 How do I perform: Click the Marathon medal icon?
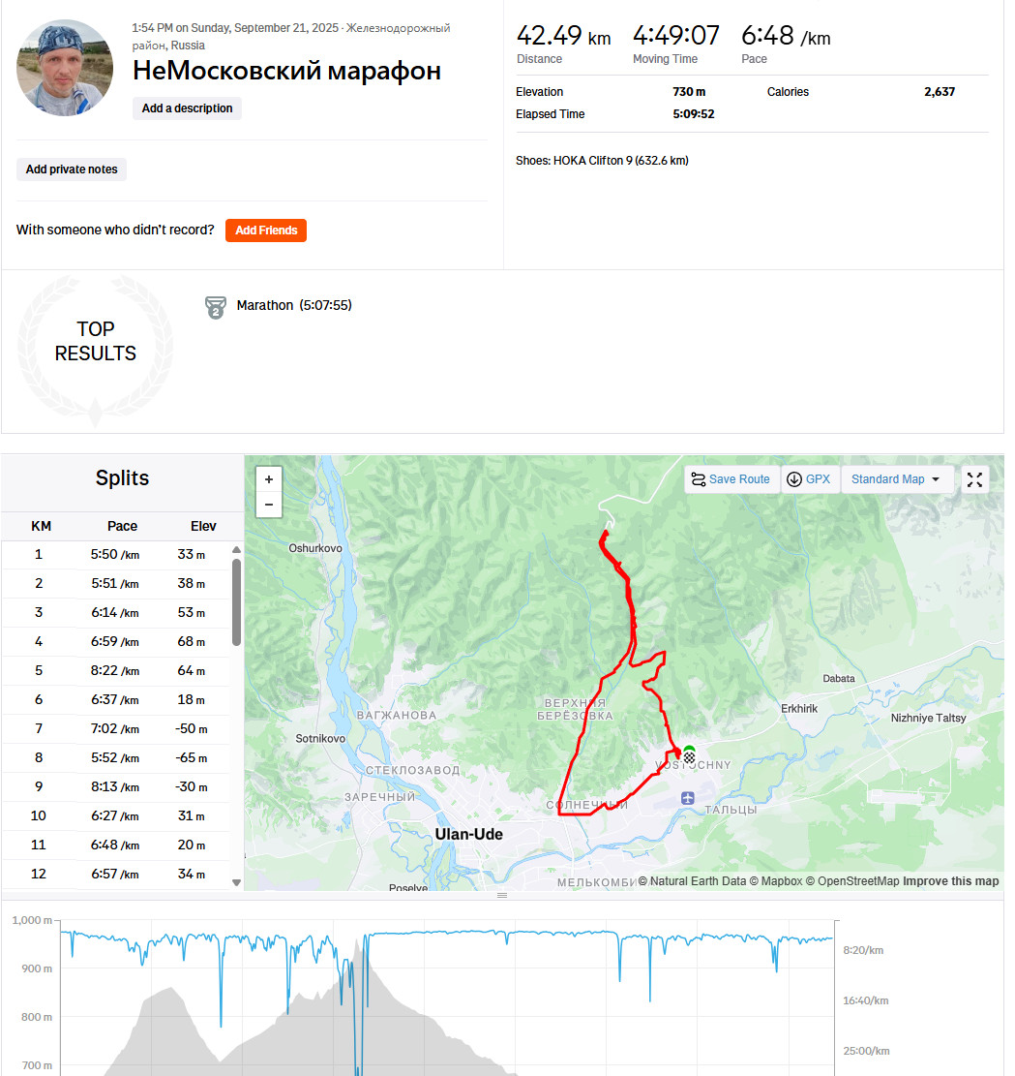[216, 307]
